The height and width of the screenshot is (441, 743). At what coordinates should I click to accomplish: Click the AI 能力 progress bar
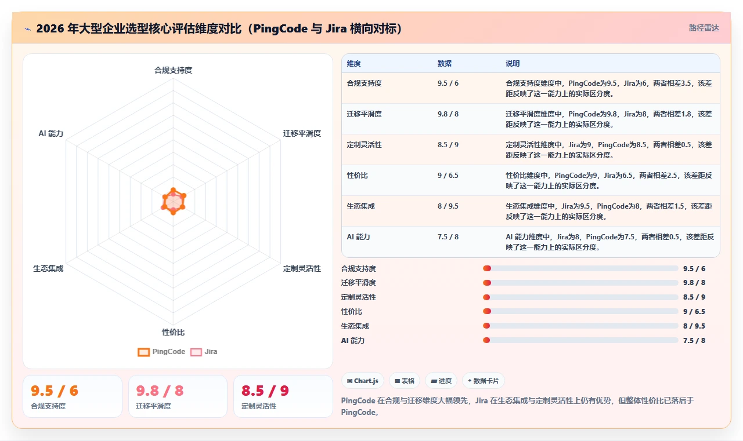(x=580, y=340)
